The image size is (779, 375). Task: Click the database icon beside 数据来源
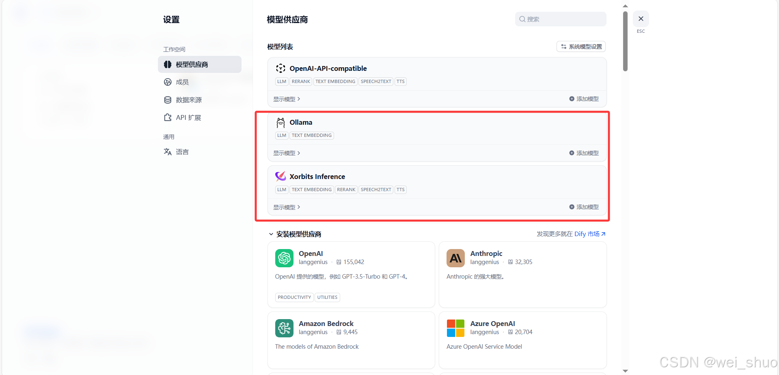tap(168, 100)
